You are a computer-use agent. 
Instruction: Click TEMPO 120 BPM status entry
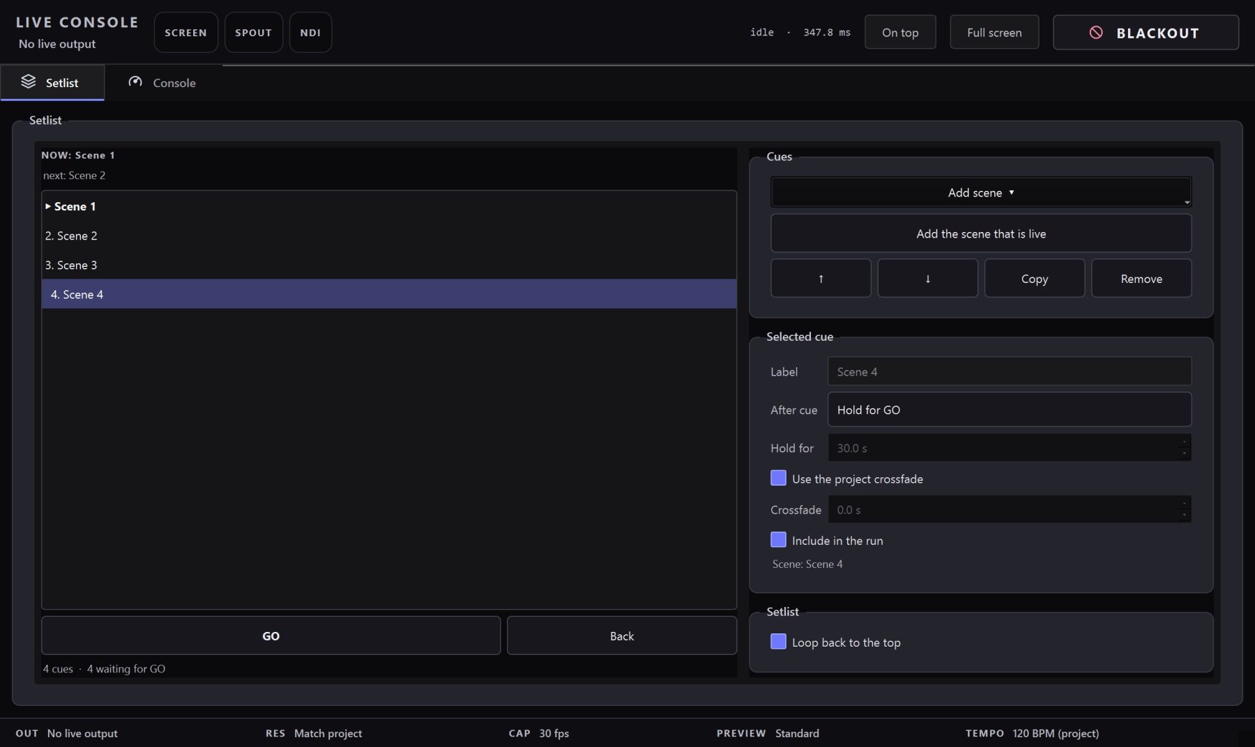point(1032,733)
